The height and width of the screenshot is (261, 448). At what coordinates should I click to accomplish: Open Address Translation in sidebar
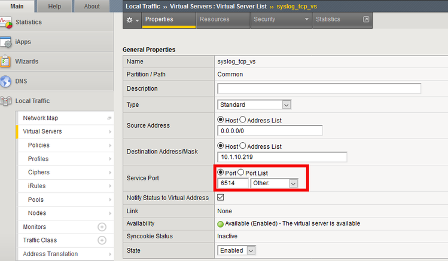click(x=50, y=254)
